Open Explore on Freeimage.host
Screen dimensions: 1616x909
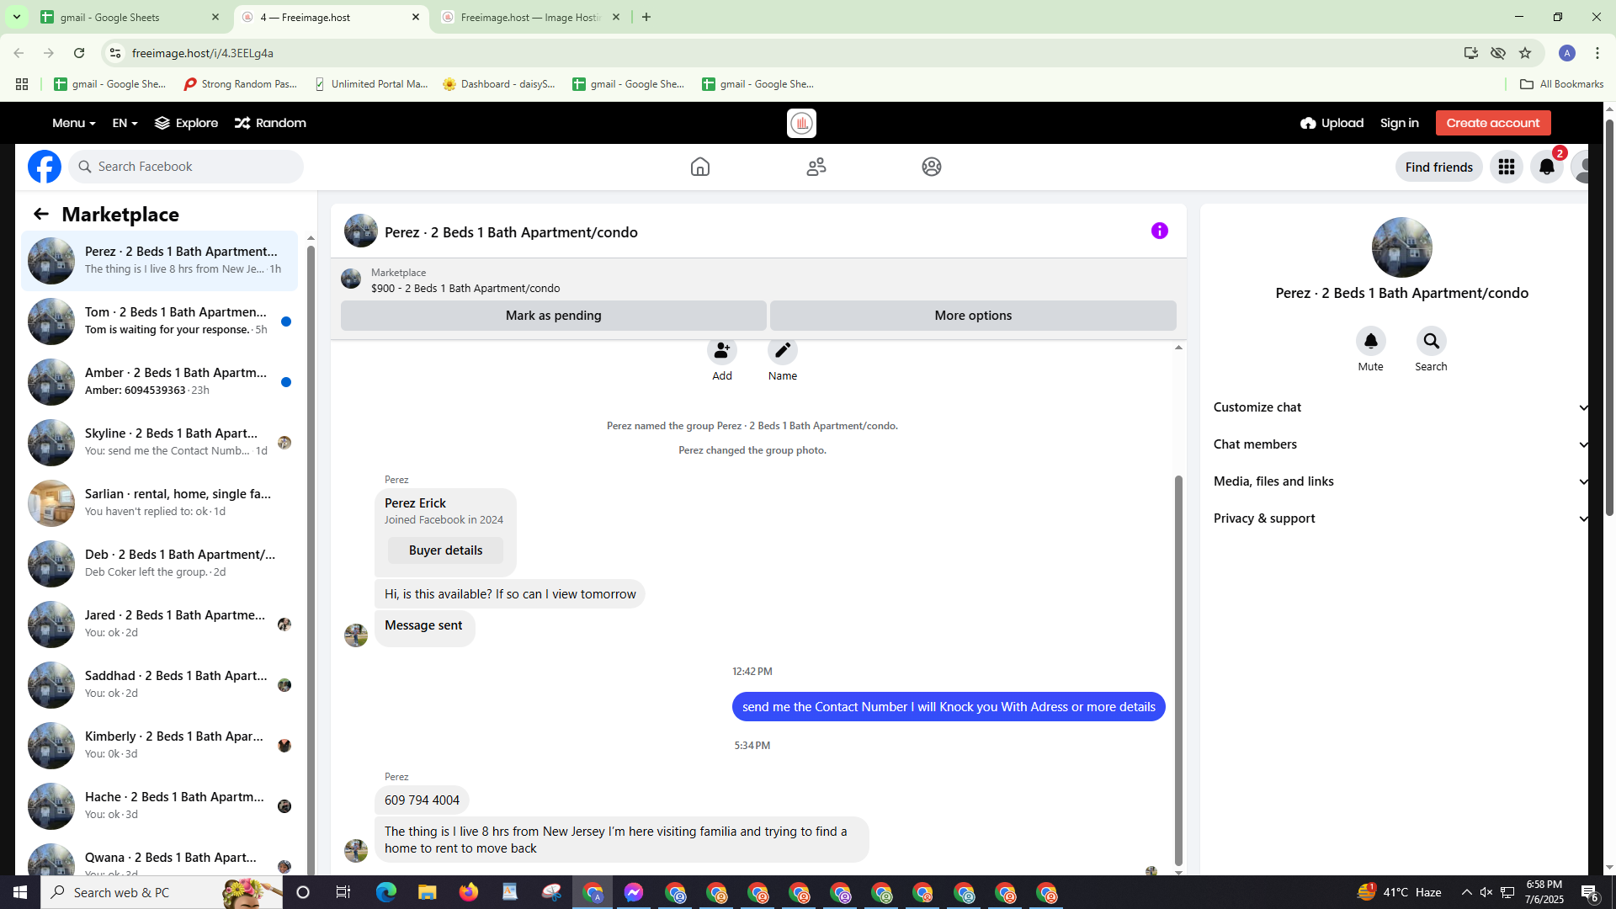[187, 123]
